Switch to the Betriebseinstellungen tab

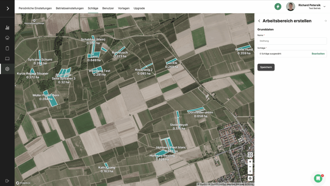tap(70, 8)
